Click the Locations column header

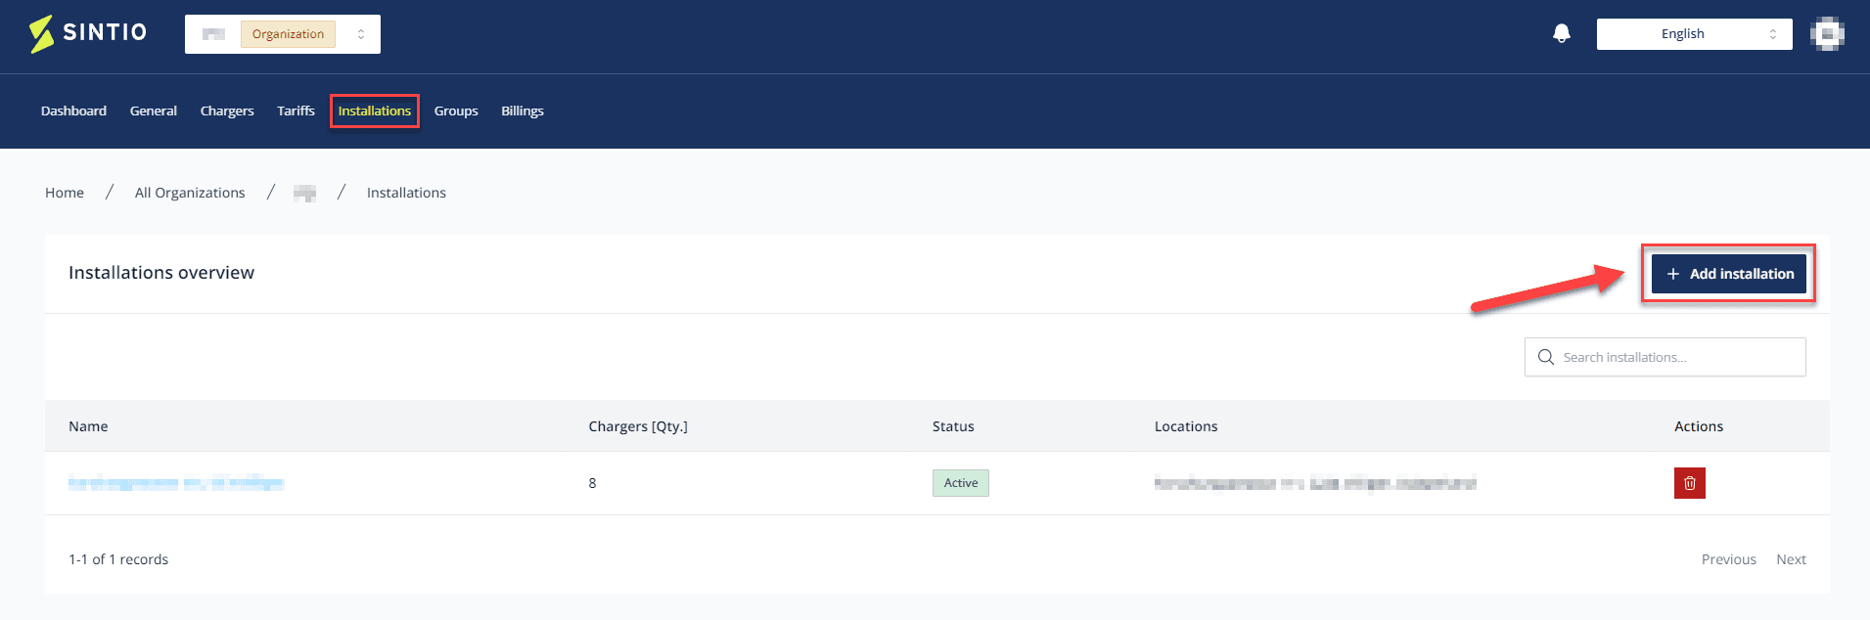click(1186, 426)
